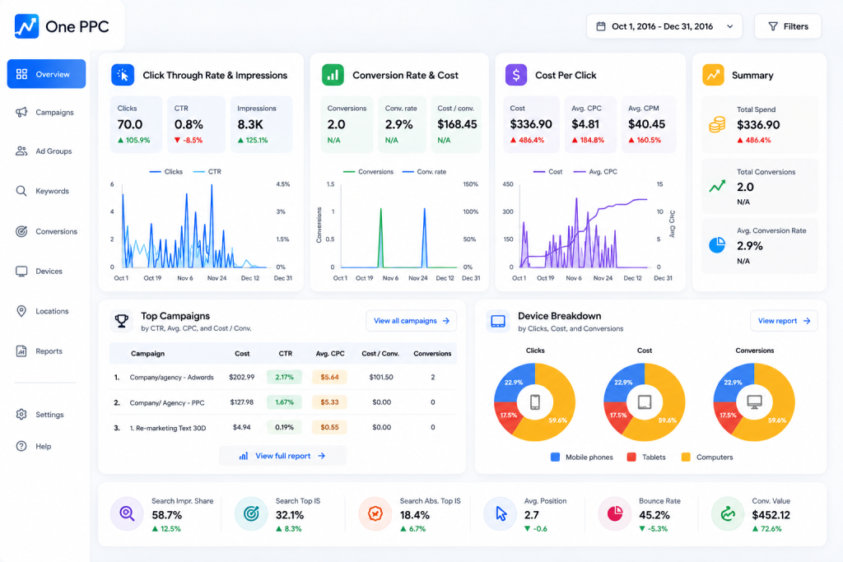Select the Company/agency - Adwords campaign row
843x562 pixels.
point(283,377)
